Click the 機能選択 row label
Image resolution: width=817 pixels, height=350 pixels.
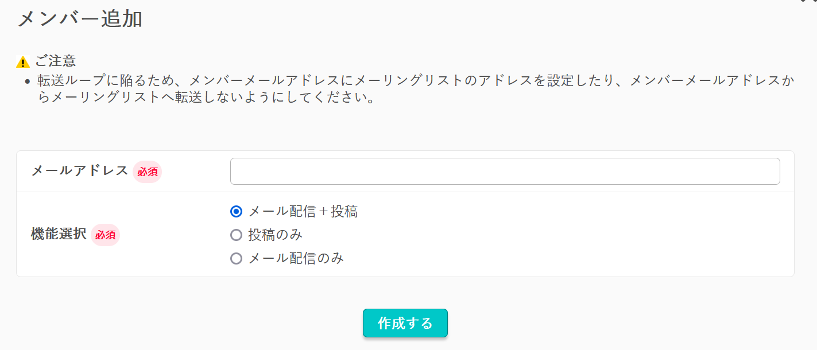pyautogui.click(x=59, y=234)
